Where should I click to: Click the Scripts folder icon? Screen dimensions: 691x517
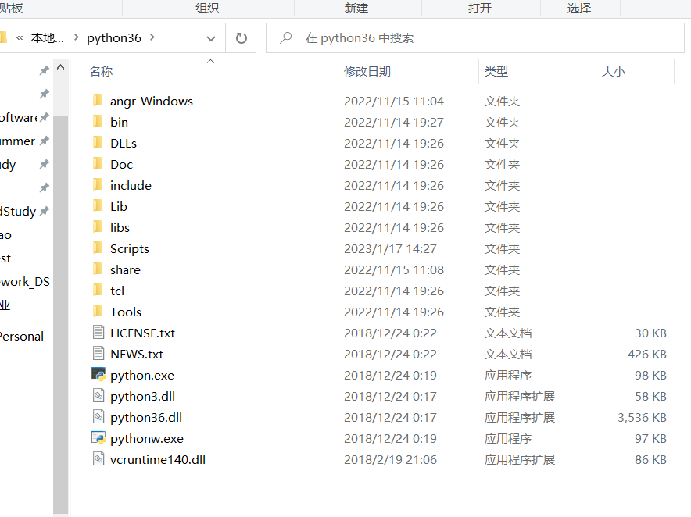click(98, 248)
